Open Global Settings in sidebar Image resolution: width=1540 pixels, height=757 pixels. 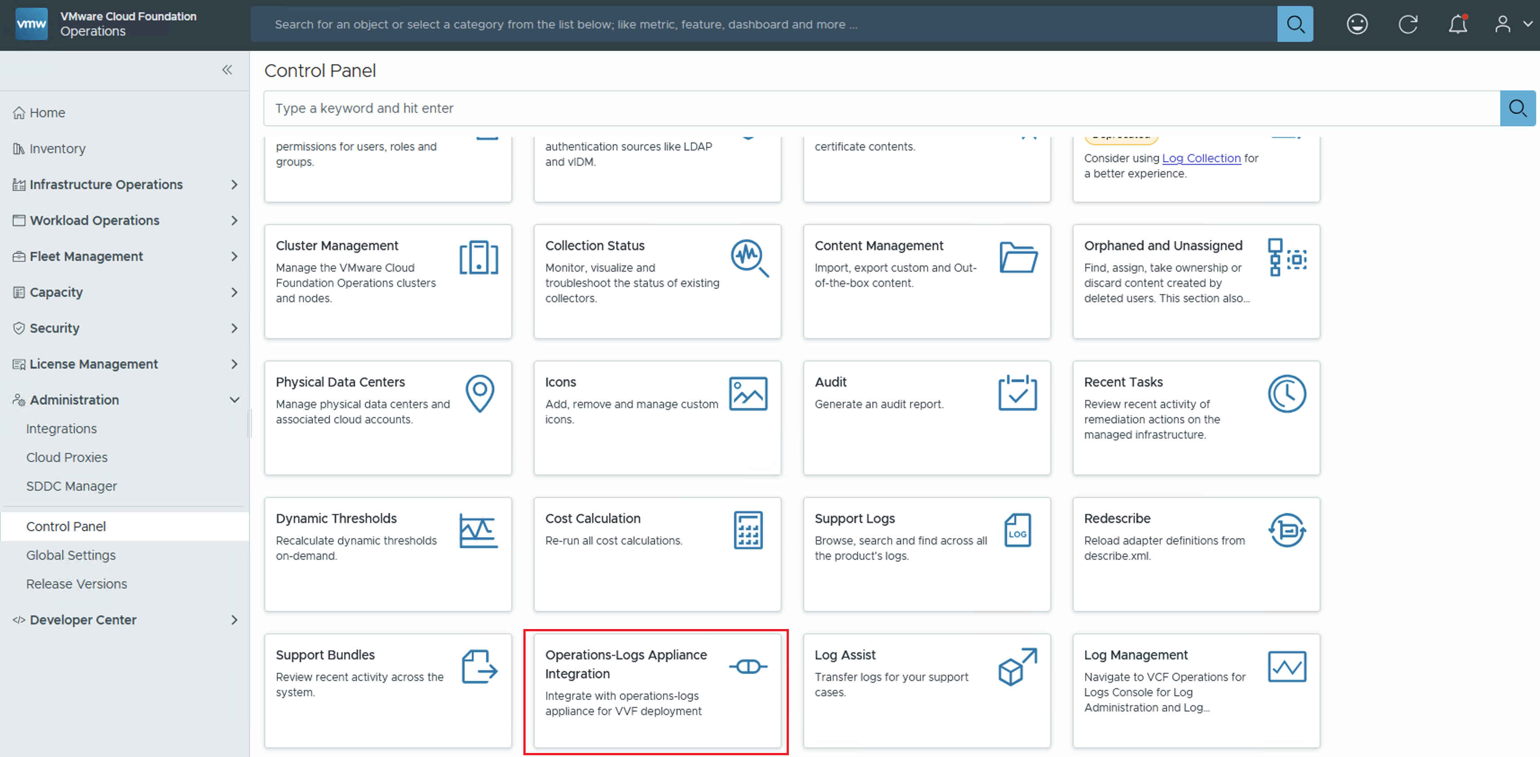pos(71,555)
